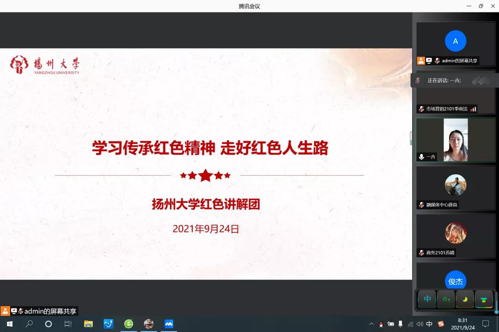The width and height of the screenshot is (499, 332).
Task: Toggle the moon icon on IME toolbar
Action: (x=465, y=299)
